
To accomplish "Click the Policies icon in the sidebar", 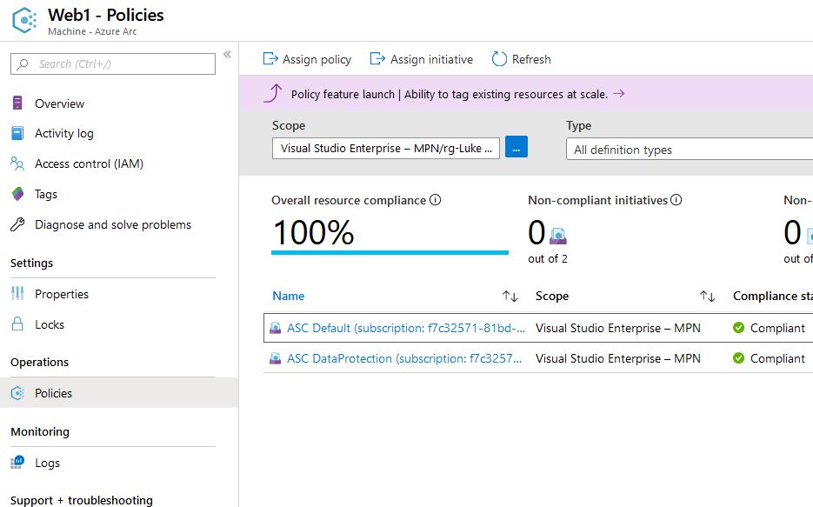I will [x=17, y=393].
